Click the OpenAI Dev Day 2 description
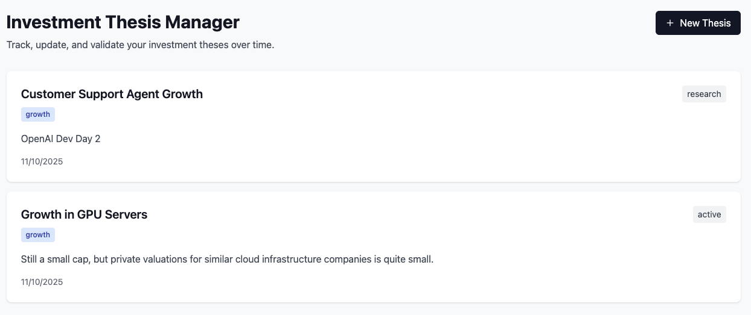Viewport: 751px width, 315px height. (60, 139)
